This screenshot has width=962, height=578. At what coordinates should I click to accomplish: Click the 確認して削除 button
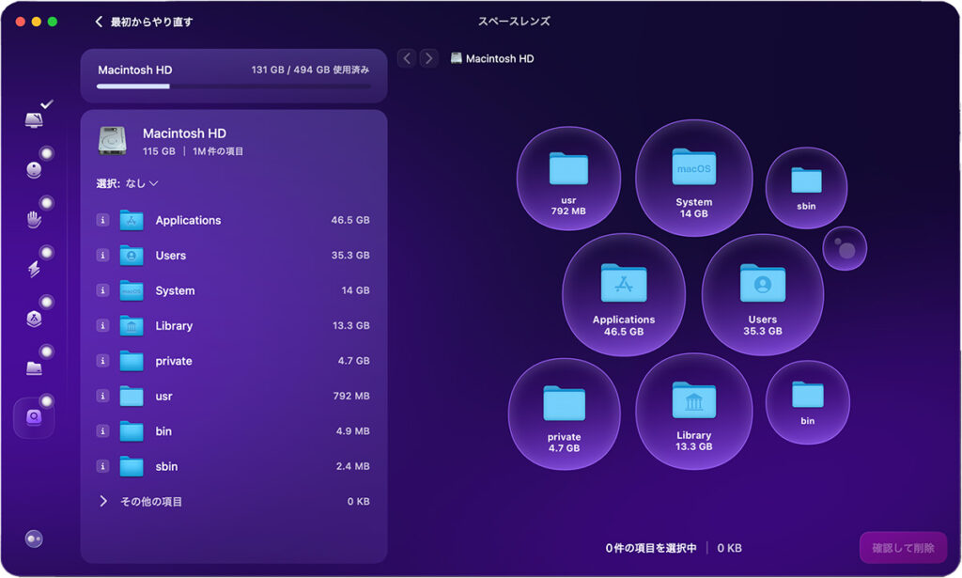coord(903,548)
